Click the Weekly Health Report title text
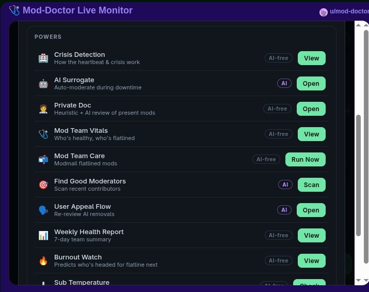The width and height of the screenshot is (369, 292). pyautogui.click(x=89, y=232)
